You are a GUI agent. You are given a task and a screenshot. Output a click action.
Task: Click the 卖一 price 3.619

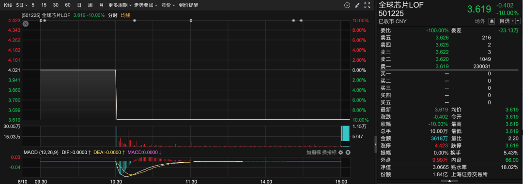pos(442,67)
